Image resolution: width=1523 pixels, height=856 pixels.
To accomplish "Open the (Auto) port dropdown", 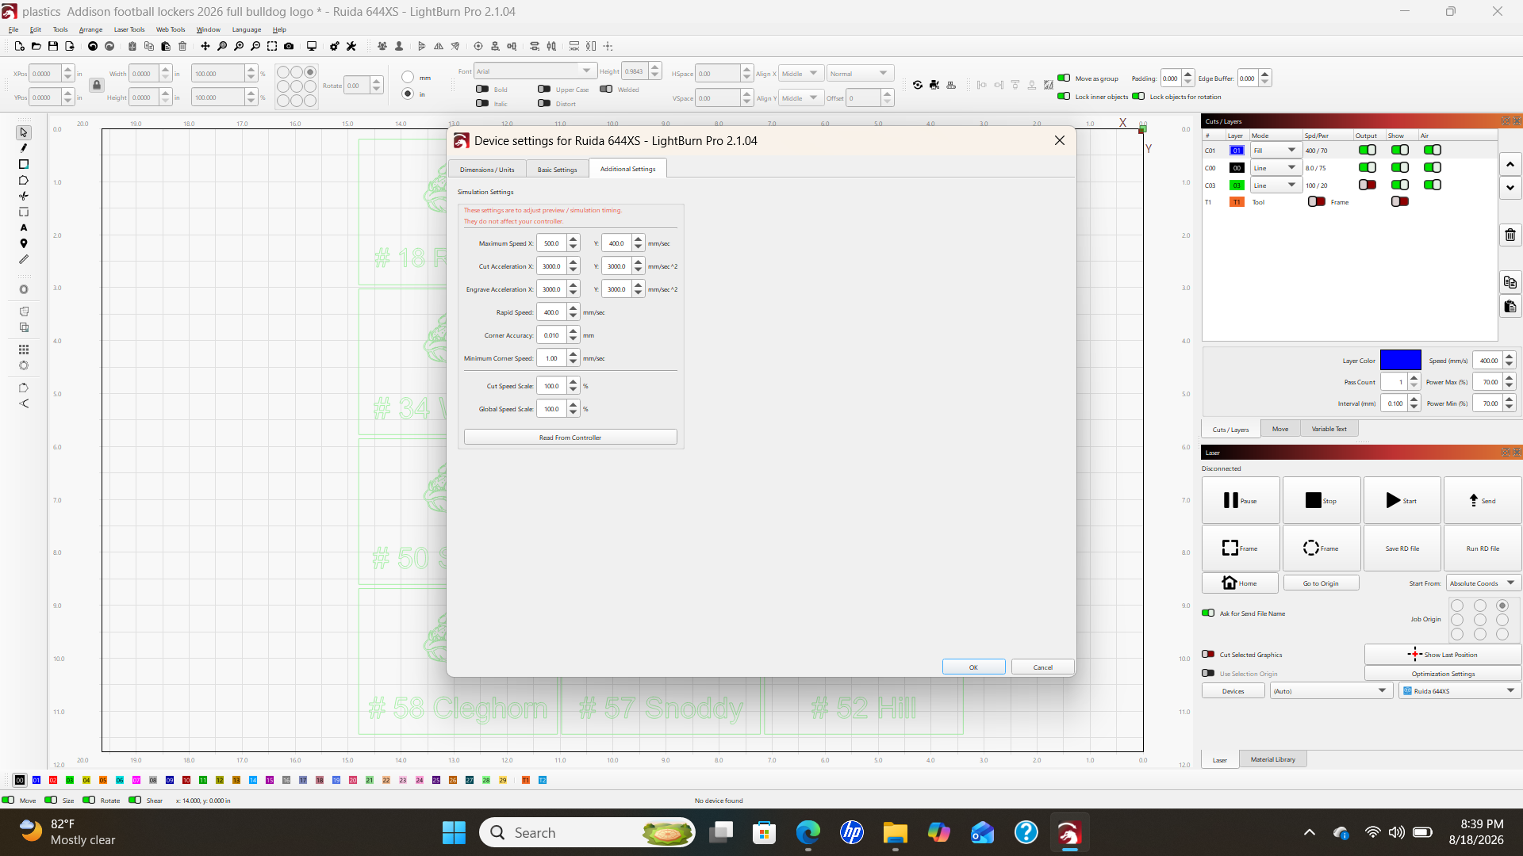I will pyautogui.click(x=1330, y=691).
